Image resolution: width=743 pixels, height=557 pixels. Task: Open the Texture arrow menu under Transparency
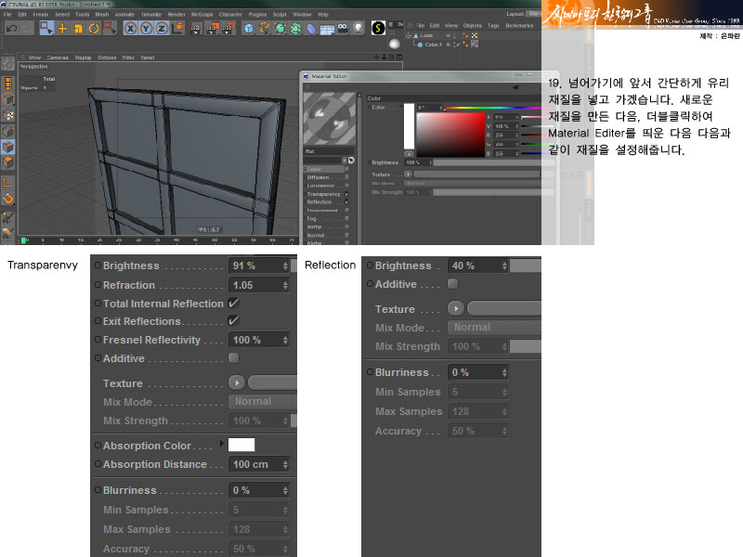[237, 382]
